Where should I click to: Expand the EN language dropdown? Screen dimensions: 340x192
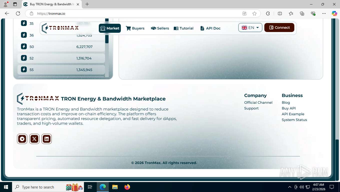tap(250, 27)
